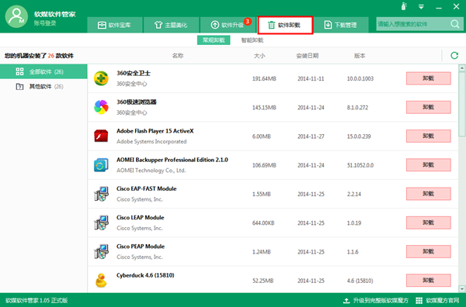The height and width of the screenshot is (307, 466).
Task: Click the red 3 update badge
Action: [x=248, y=22]
